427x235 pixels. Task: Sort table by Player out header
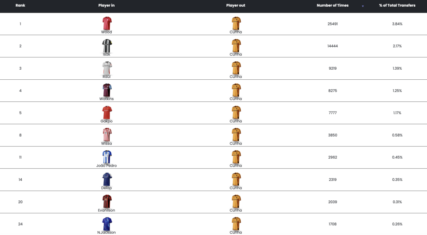[x=236, y=5]
